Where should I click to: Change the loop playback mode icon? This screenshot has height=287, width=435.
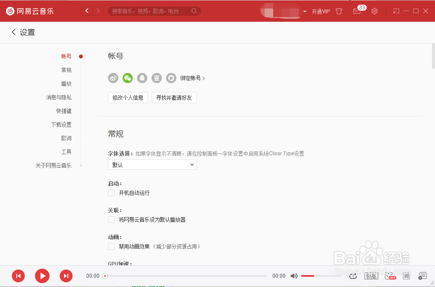coord(353,276)
